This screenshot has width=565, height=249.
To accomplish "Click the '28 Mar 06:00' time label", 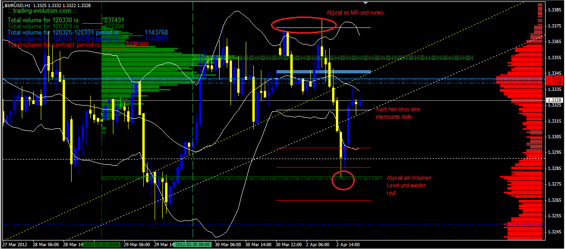I will [x=46, y=244].
